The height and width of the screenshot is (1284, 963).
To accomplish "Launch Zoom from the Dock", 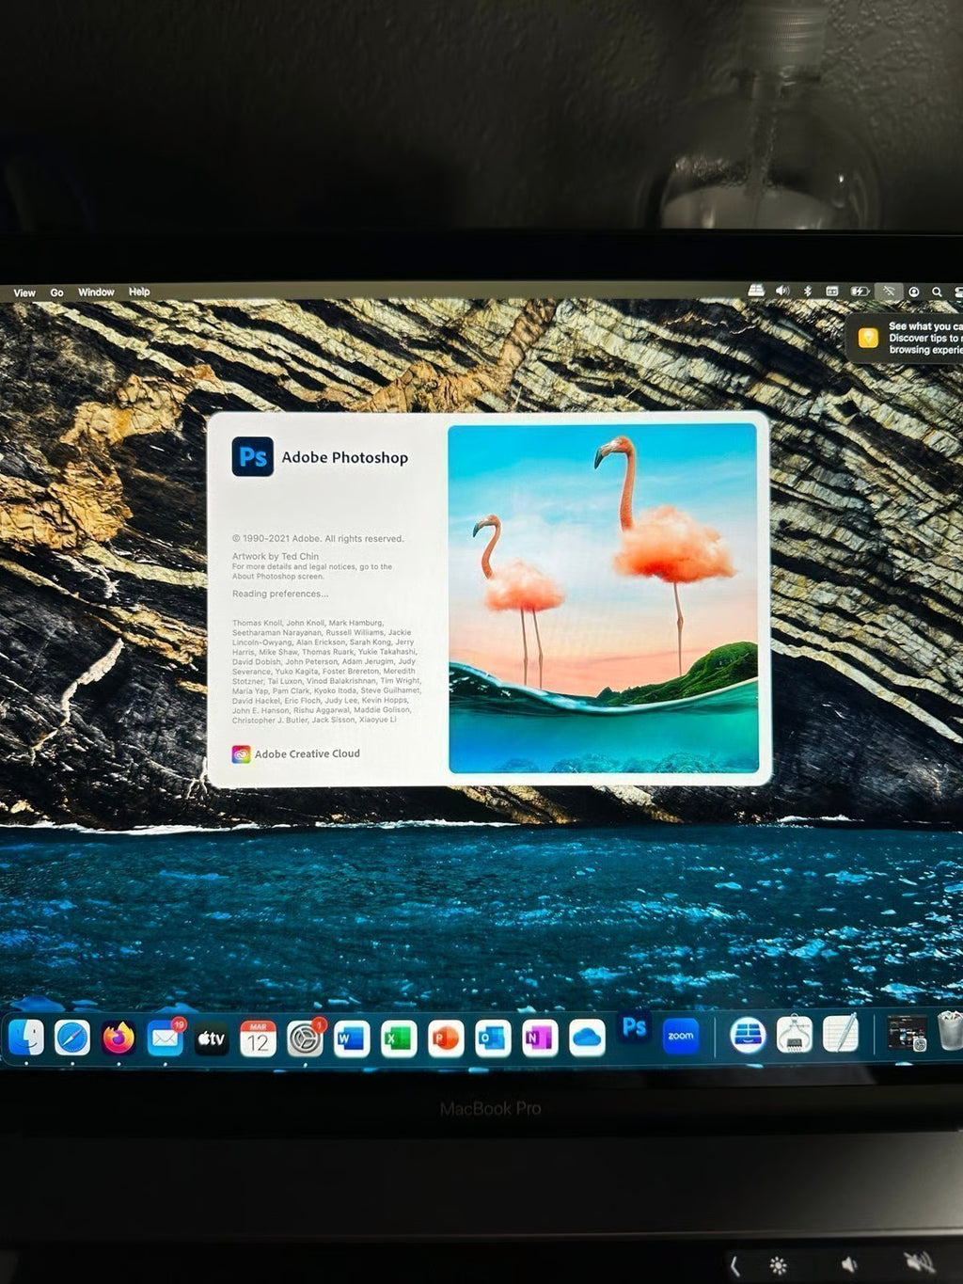I will (x=679, y=1036).
